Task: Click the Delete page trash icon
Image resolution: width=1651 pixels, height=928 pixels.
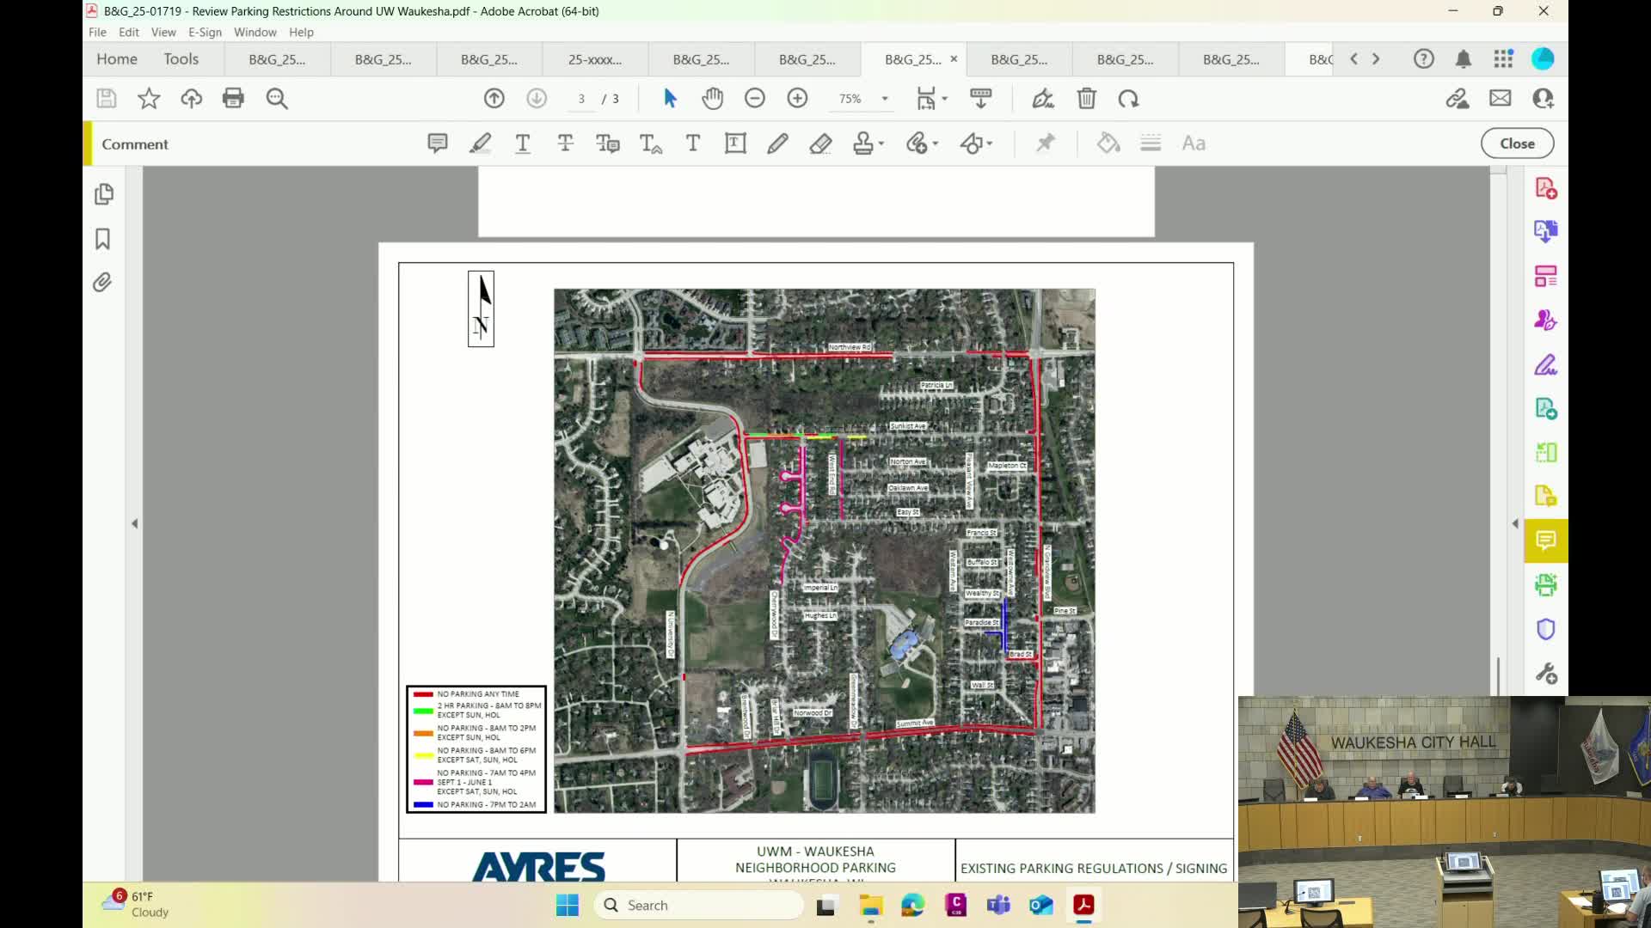Action: pyautogui.click(x=1086, y=99)
